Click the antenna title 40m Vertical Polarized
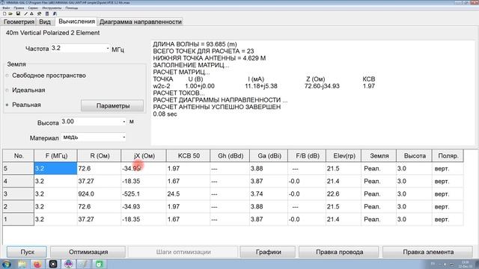This screenshot has width=479, height=269. point(52,33)
